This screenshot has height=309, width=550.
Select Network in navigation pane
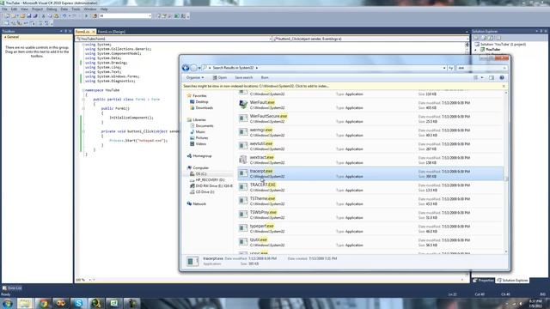pos(197,203)
